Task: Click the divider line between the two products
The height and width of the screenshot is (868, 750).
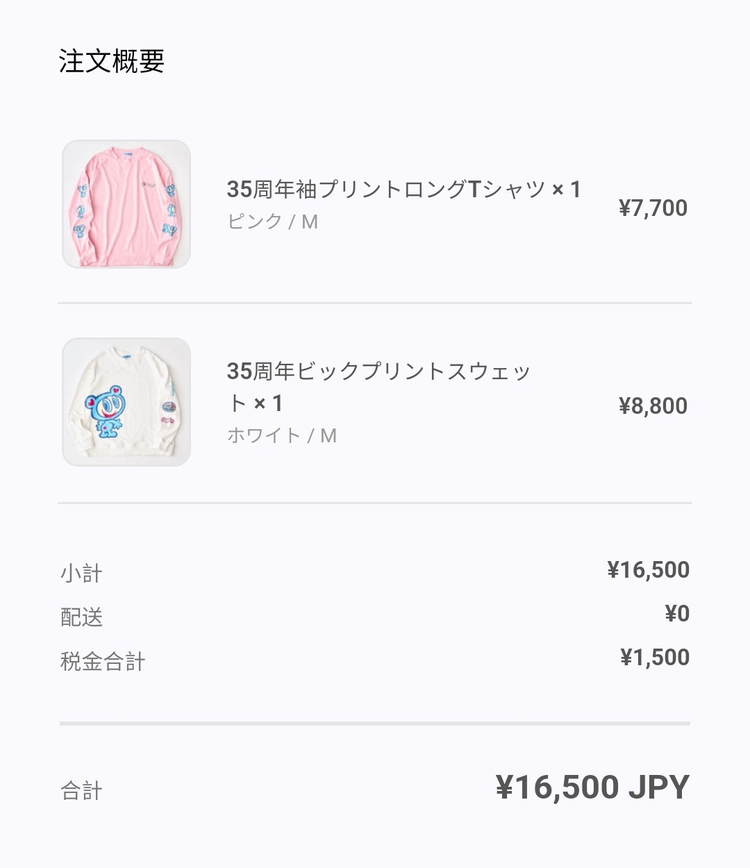Action: (375, 303)
